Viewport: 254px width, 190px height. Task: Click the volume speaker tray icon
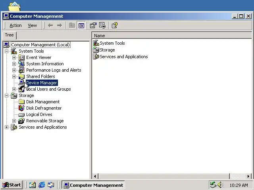pyautogui.click(x=220, y=185)
